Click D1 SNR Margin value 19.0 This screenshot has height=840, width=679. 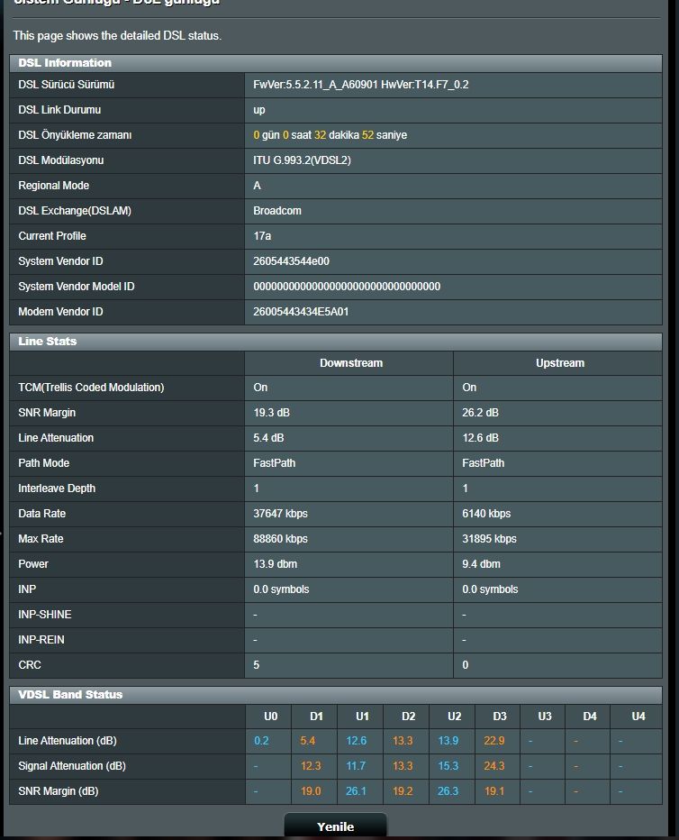(311, 790)
